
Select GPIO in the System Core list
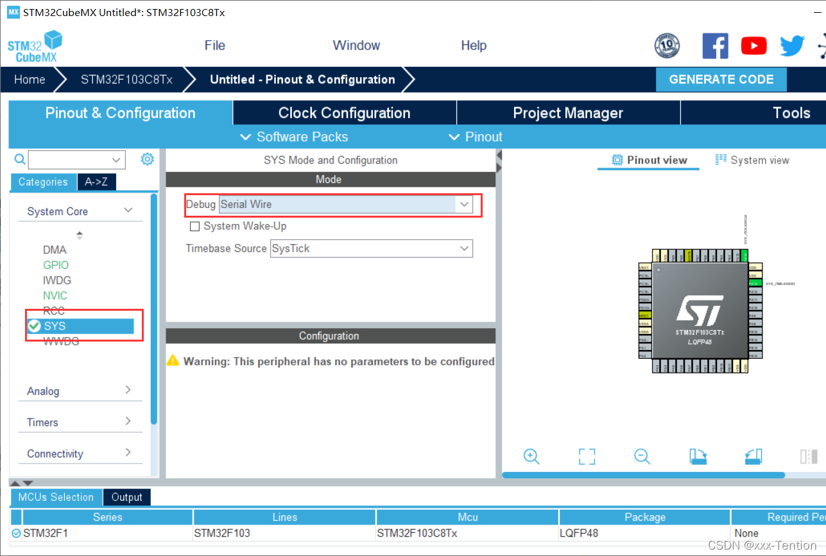(x=56, y=265)
